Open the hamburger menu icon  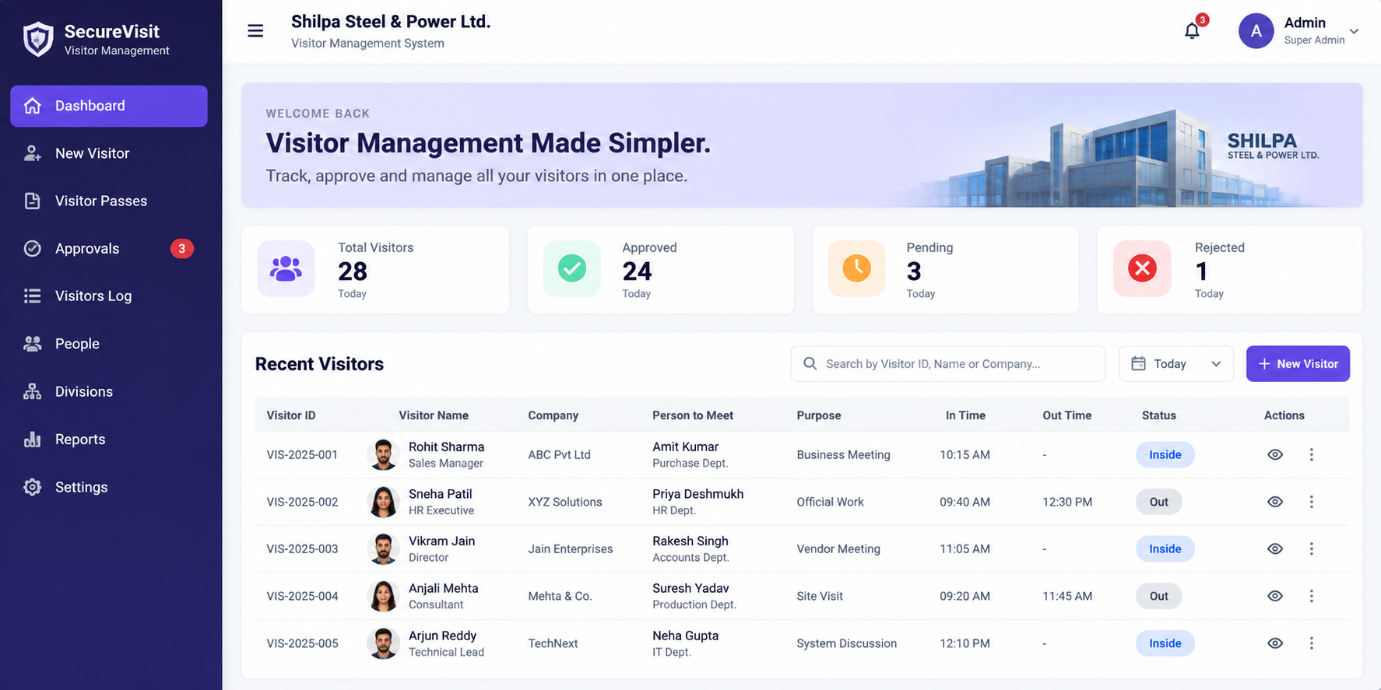(x=255, y=31)
